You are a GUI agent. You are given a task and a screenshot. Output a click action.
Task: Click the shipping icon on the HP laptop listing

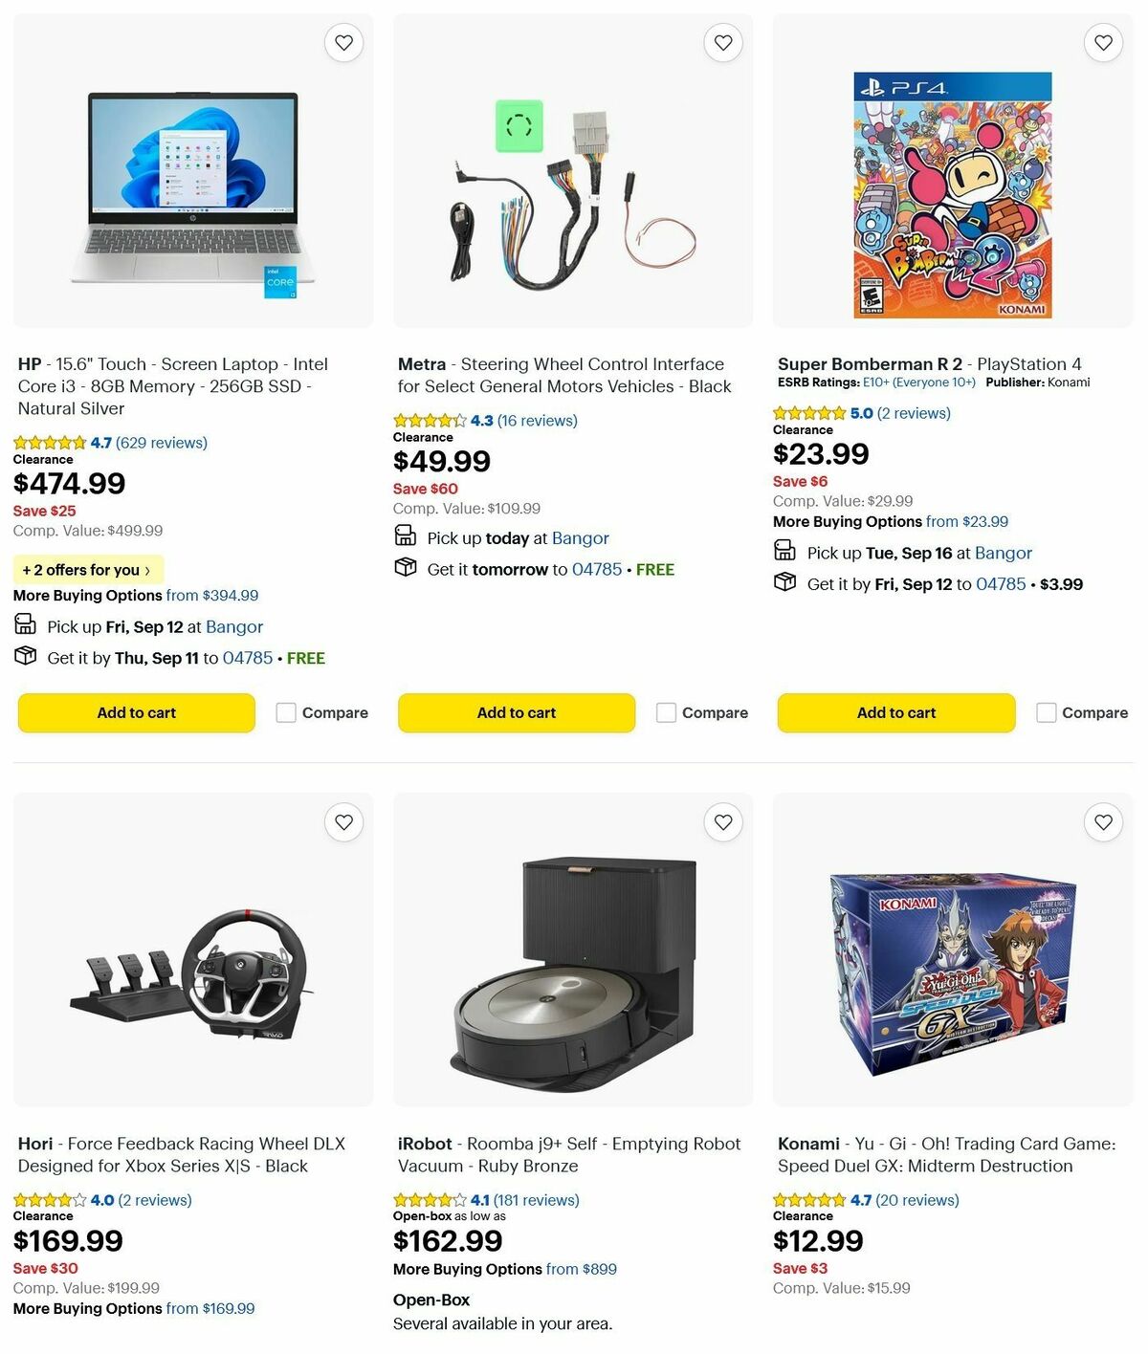pyautogui.click(x=26, y=656)
